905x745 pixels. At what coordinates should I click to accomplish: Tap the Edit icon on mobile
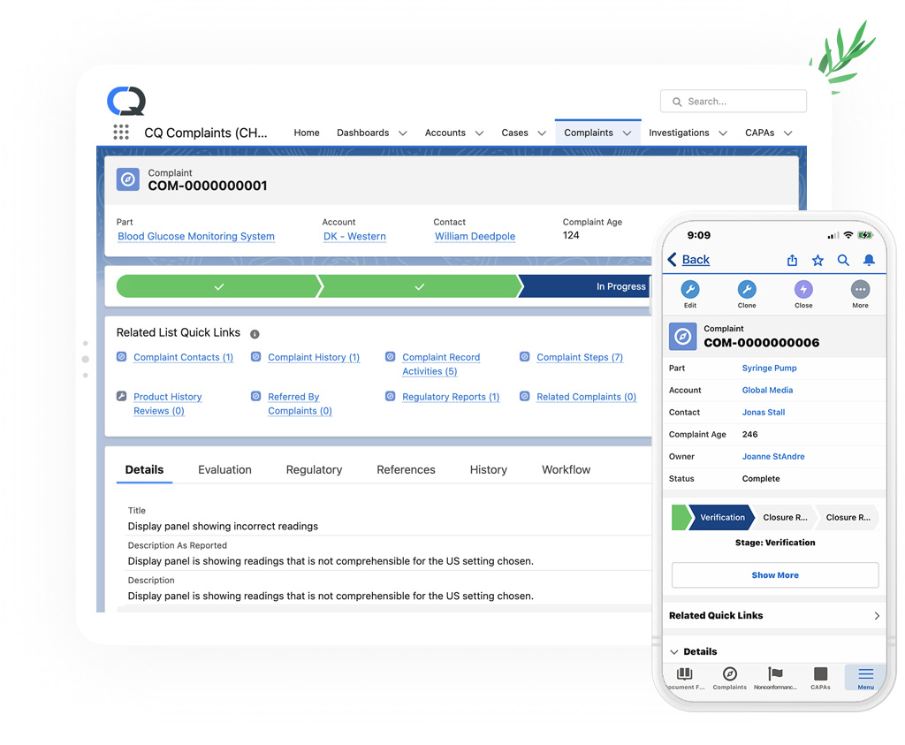[690, 290]
